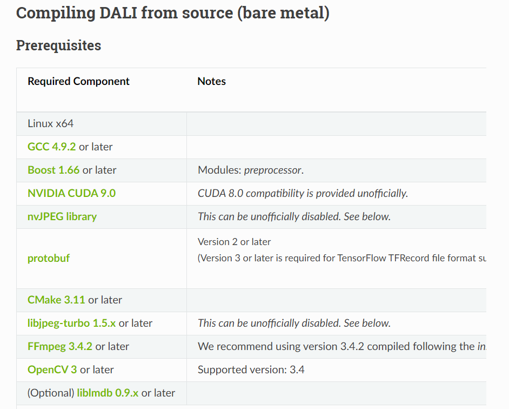This screenshot has width=509, height=409.
Task: Click the 'Version 2 or later' protobuf note
Action: [235, 242]
